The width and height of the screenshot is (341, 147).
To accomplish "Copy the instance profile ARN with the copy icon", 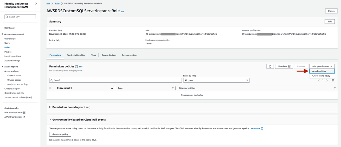I will pos(243,34).
